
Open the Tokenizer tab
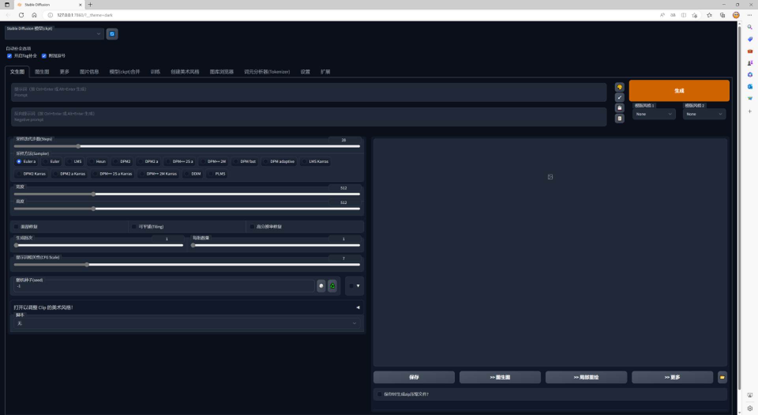(267, 72)
